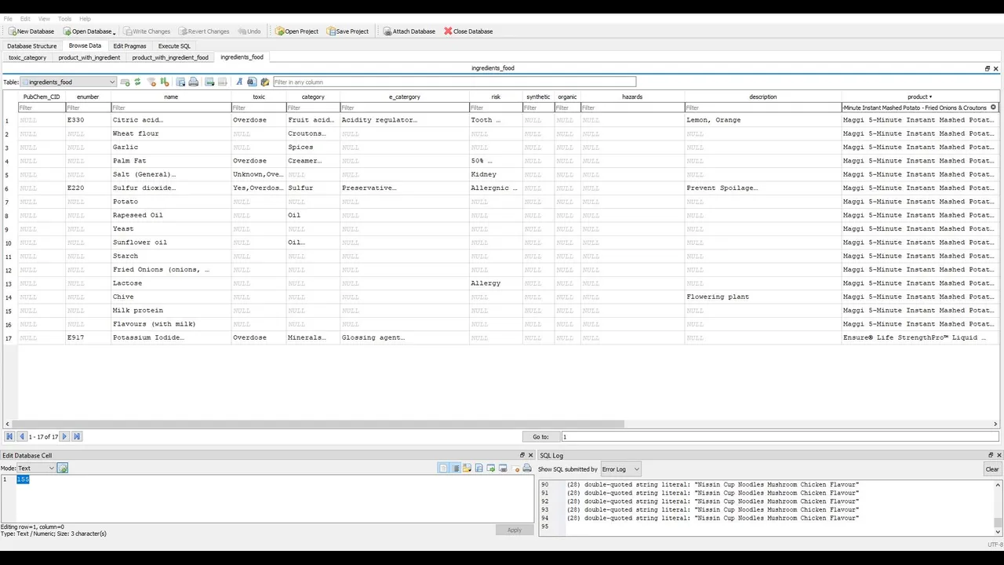This screenshot has height=565, width=1004.
Task: Open the View menu
Action: pyautogui.click(x=44, y=19)
